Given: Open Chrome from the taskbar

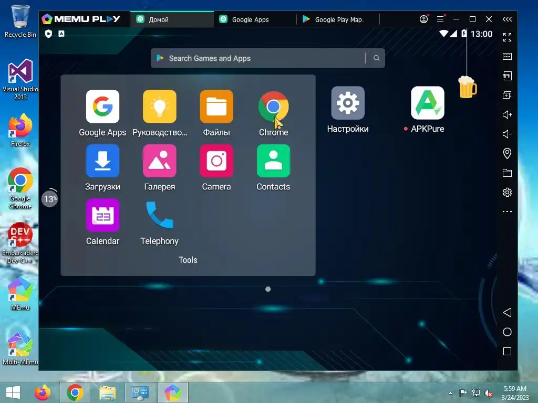Looking at the screenshot, I should (75, 393).
